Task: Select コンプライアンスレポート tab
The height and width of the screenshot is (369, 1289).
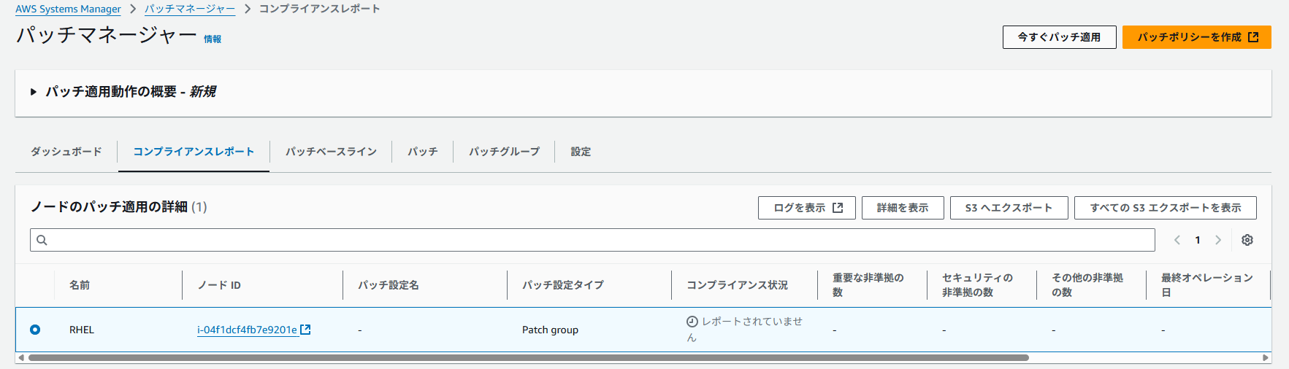Action: pyautogui.click(x=194, y=152)
